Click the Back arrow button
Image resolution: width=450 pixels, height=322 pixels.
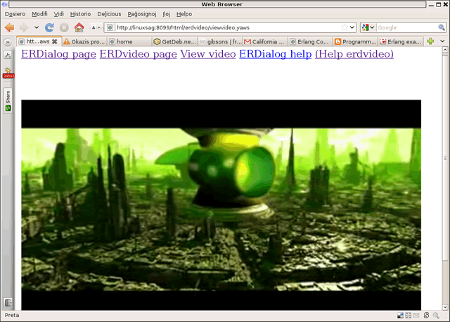(x=9, y=27)
